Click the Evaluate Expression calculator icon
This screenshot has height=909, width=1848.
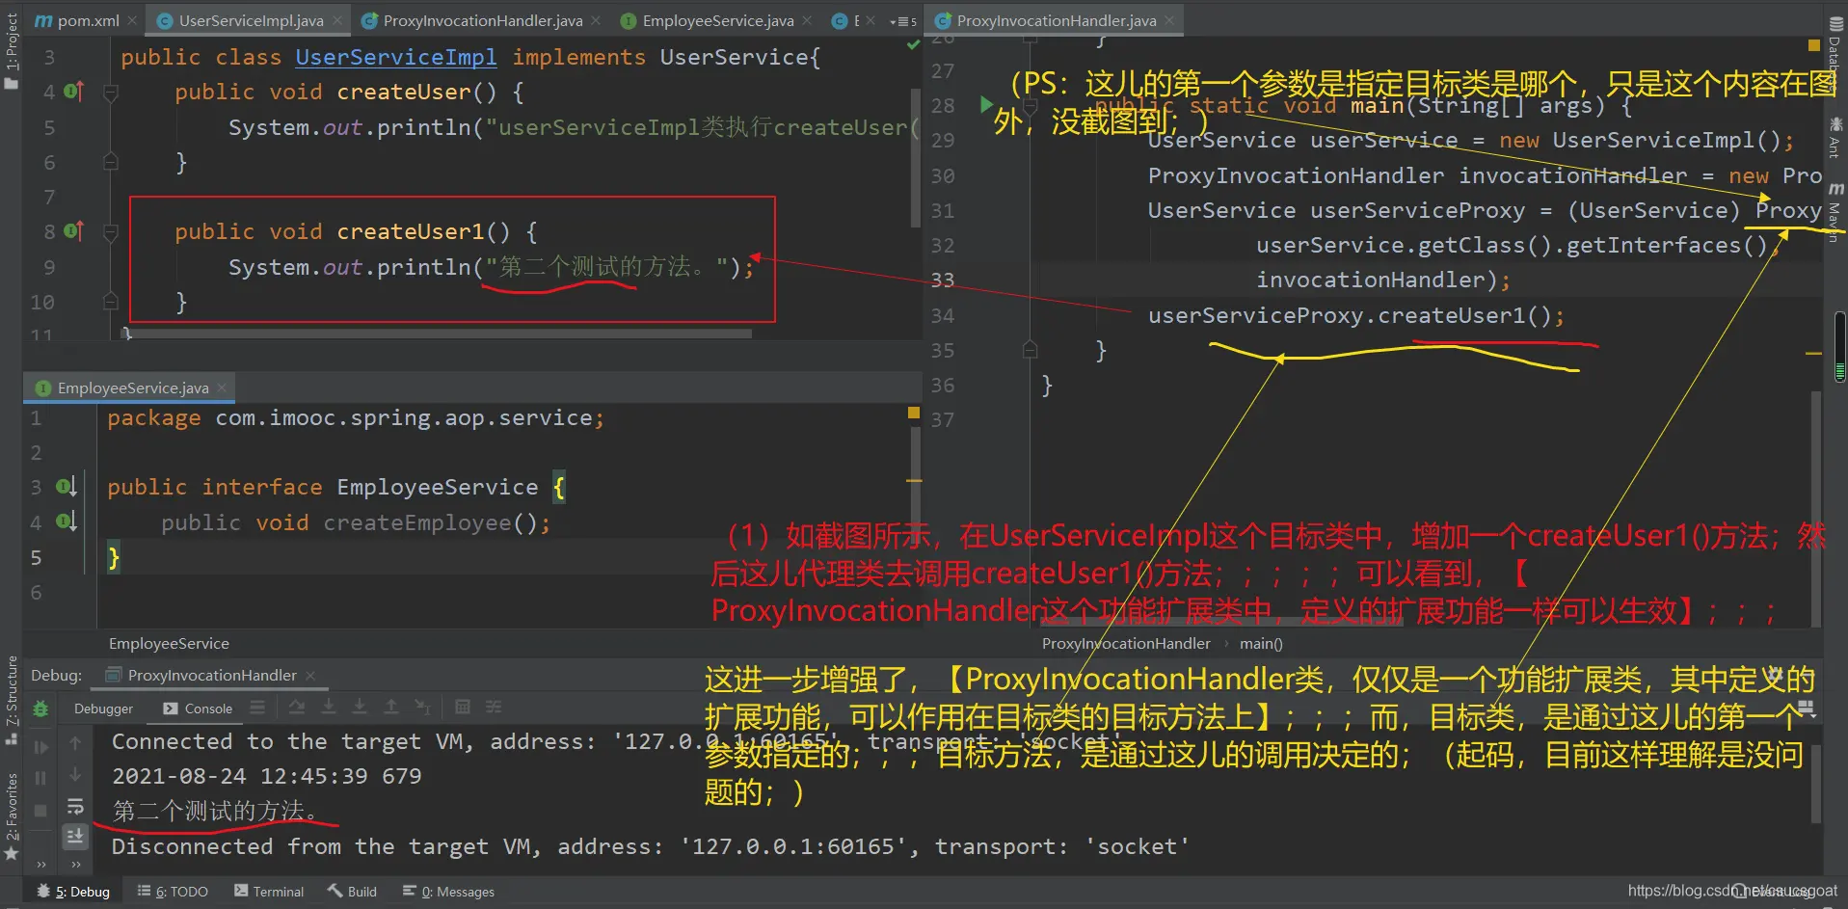click(x=463, y=708)
